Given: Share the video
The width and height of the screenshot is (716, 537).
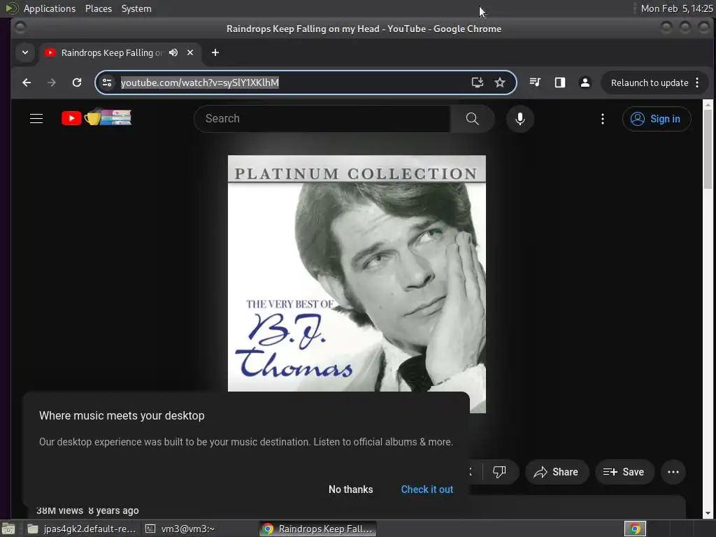Looking at the screenshot, I should pyautogui.click(x=557, y=472).
